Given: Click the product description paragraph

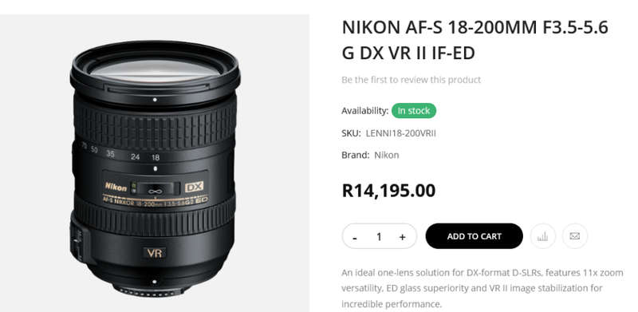Looking at the screenshot, I should tap(482, 288).
